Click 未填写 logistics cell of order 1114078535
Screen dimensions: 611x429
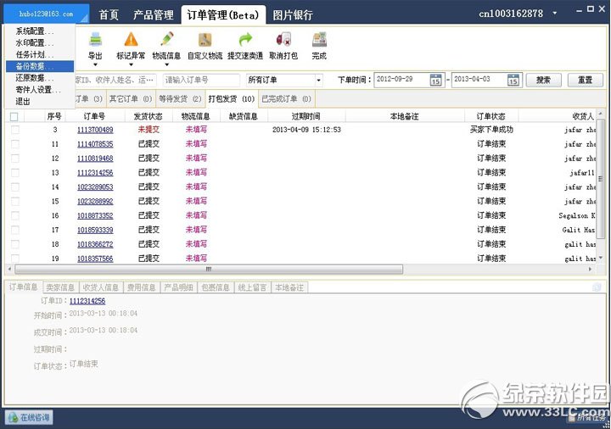pos(196,144)
